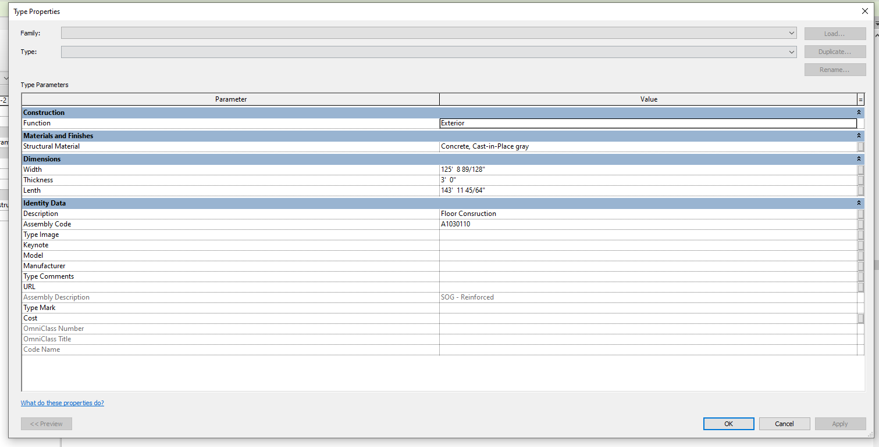Collapse the Dimensions section

[x=859, y=158]
